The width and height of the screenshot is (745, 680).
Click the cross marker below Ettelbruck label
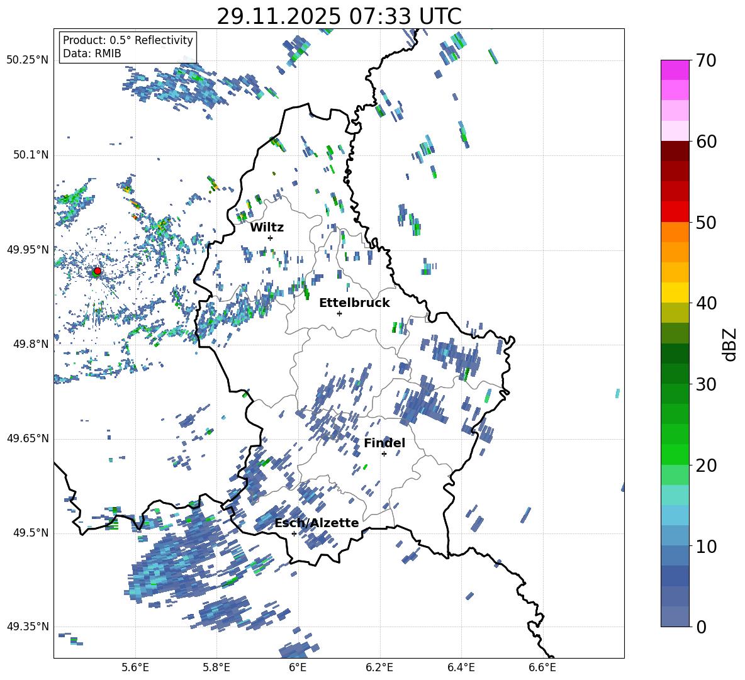(x=339, y=313)
